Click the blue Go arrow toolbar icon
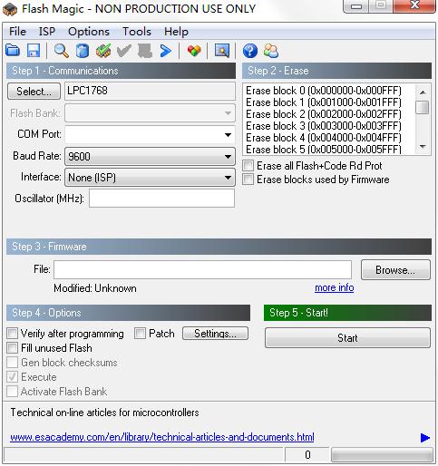 (x=165, y=51)
